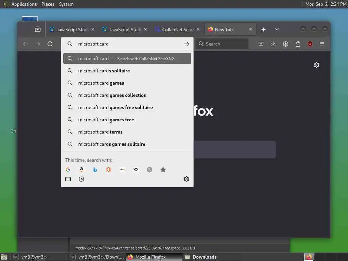This screenshot has height=261, width=348.
Task: Search this time with Wikipedia
Action: click(x=136, y=170)
